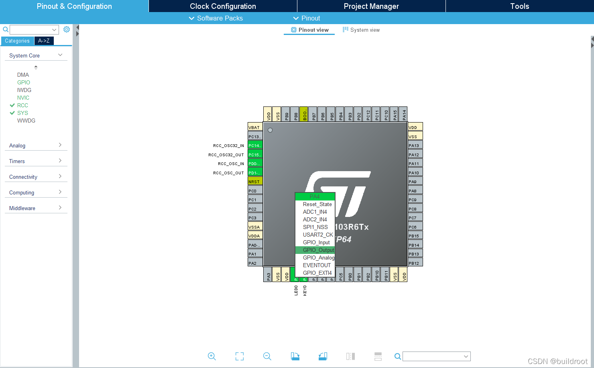Click the System view grid icon
Screen dimensions: 594x368
[346, 30]
